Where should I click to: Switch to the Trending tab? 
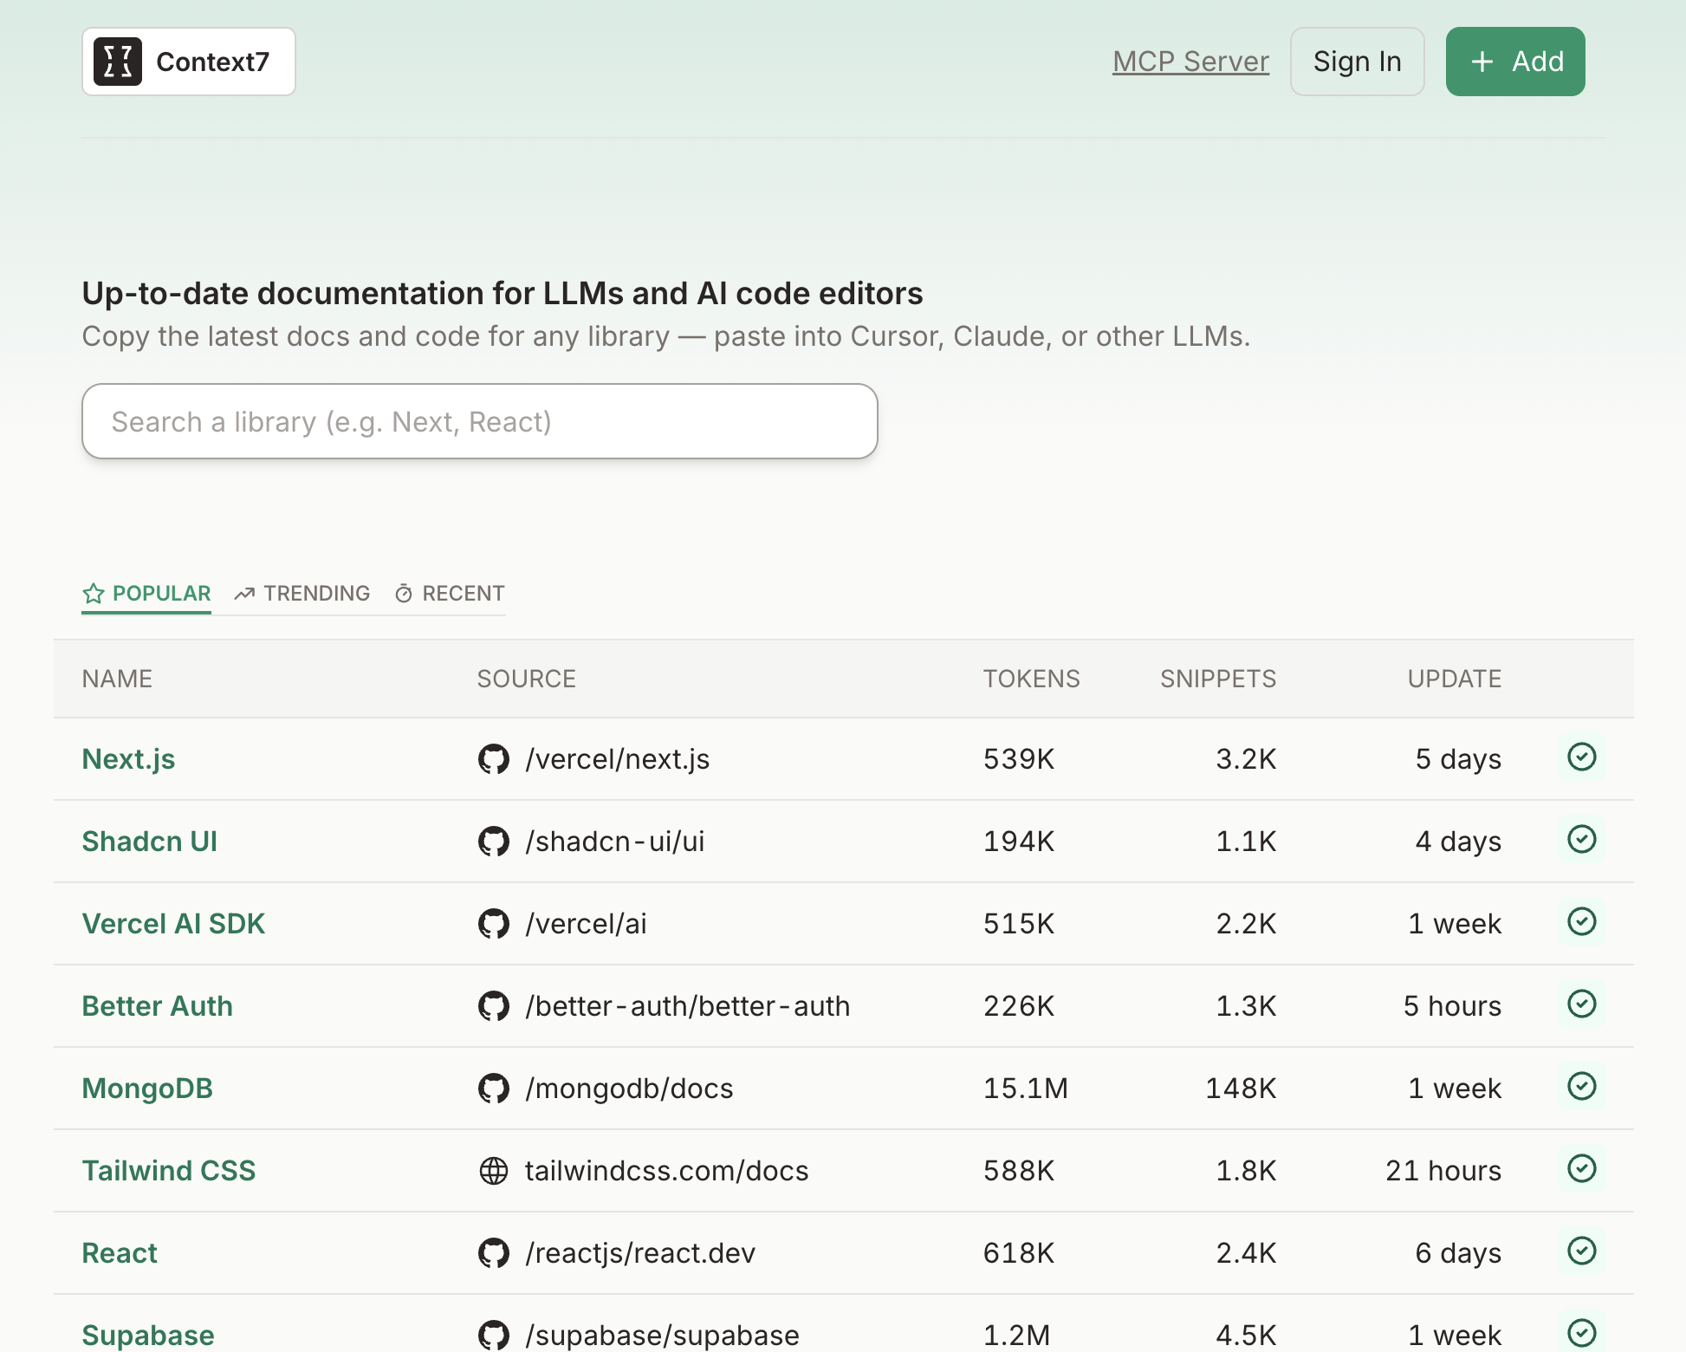(x=302, y=594)
